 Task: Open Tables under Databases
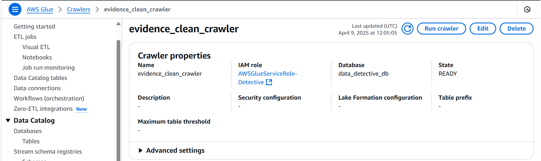pyautogui.click(x=31, y=141)
